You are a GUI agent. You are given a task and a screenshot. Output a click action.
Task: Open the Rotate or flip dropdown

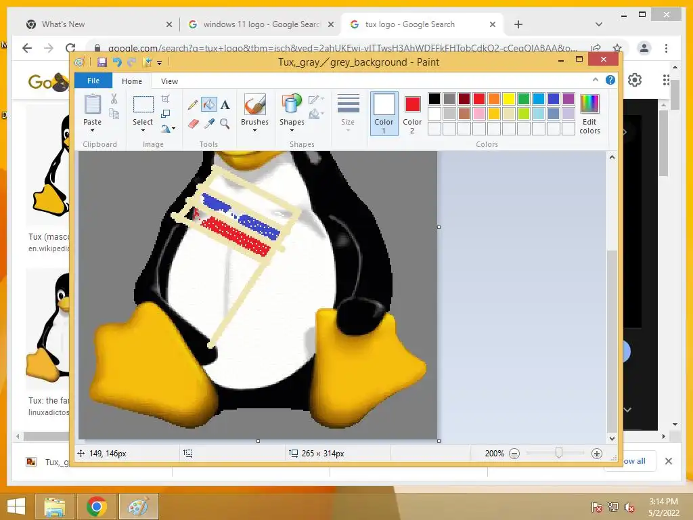pyautogui.click(x=168, y=129)
